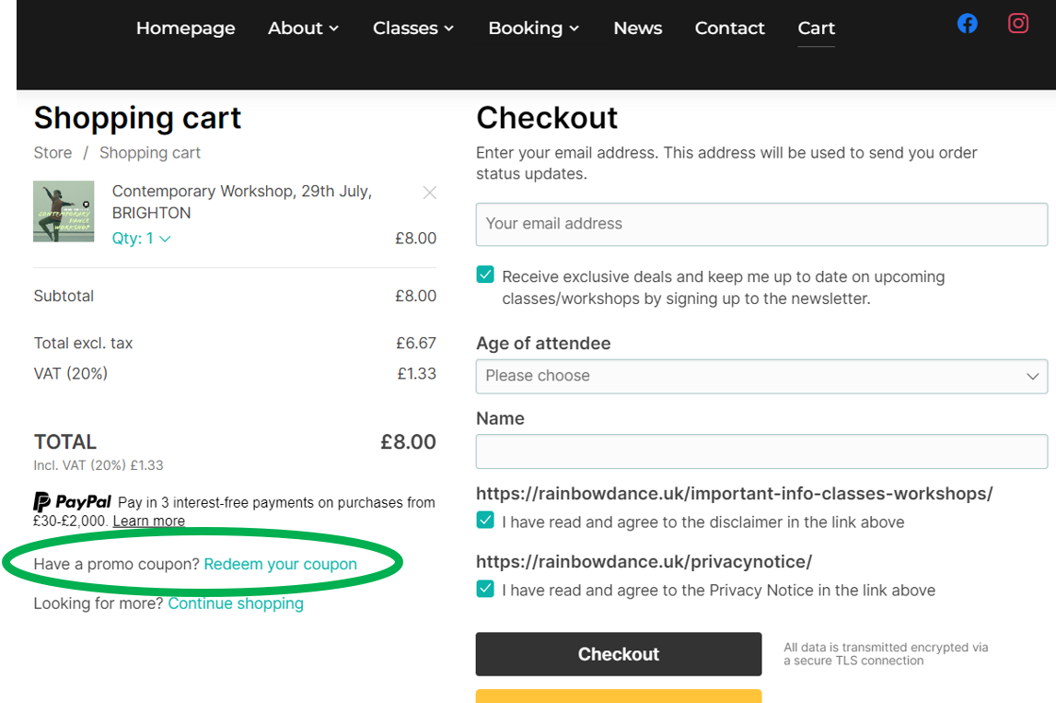The width and height of the screenshot is (1056, 703).
Task: Uncheck the newsletter signup checkbox
Action: coord(484,274)
